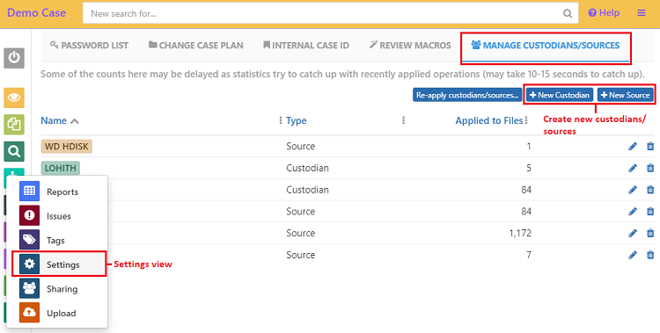This screenshot has height=333, width=660.
Task: Delete the Custodian row with 84 files
Action: pyautogui.click(x=650, y=190)
